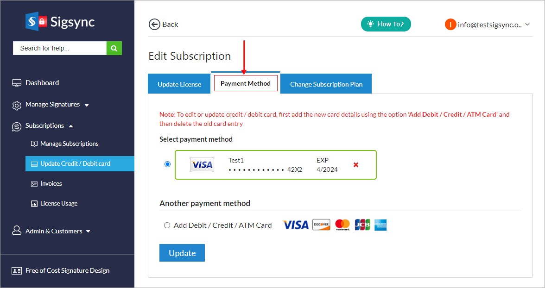Image resolution: width=545 pixels, height=288 pixels.
Task: Switch to the Update License tab
Action: [179, 84]
